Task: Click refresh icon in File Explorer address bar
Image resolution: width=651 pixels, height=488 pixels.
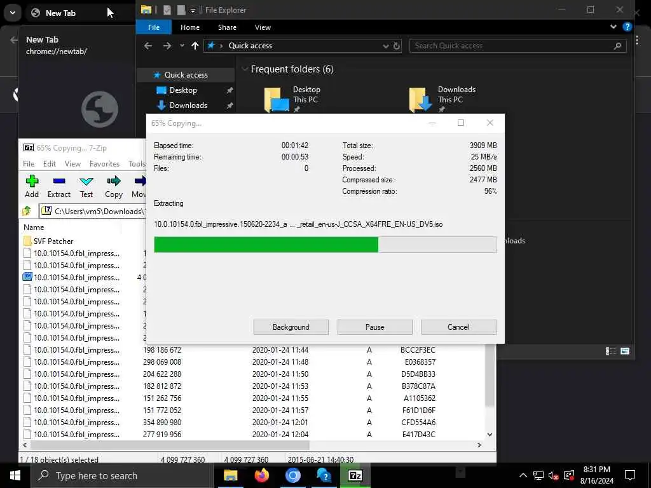Action: point(397,46)
